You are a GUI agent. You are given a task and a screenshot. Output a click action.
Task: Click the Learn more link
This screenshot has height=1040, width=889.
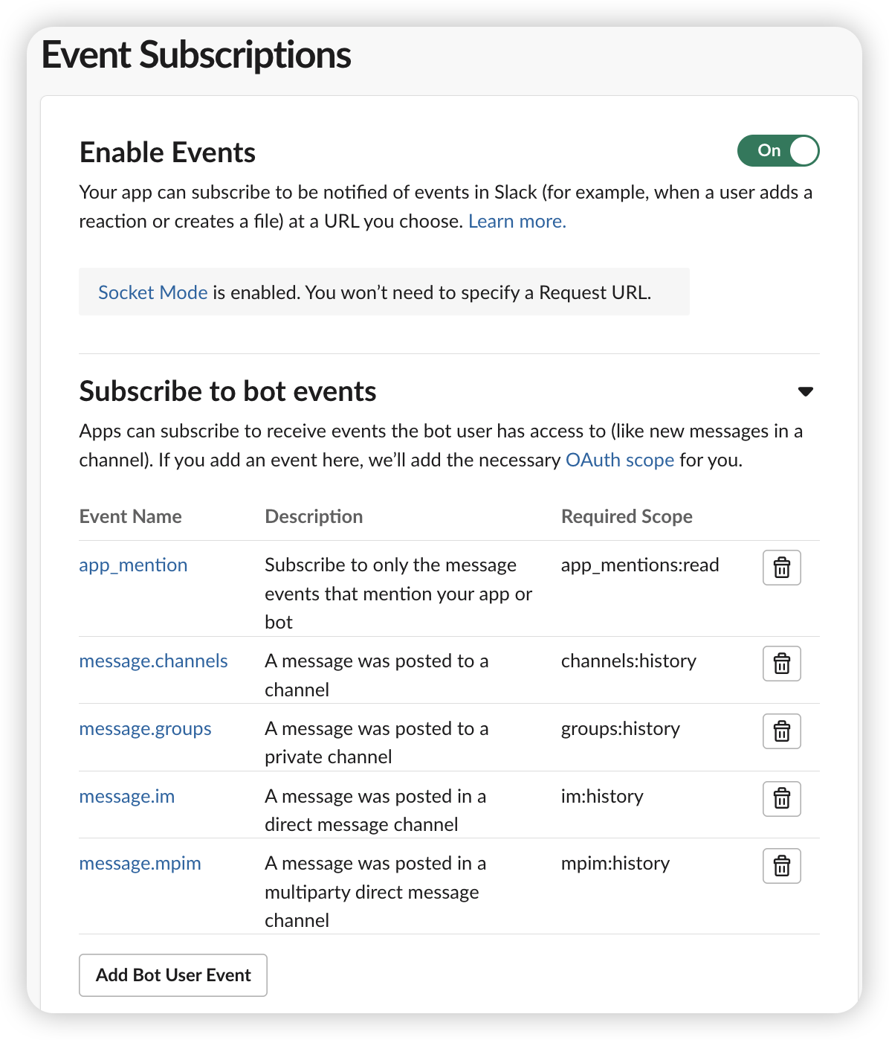coord(517,221)
